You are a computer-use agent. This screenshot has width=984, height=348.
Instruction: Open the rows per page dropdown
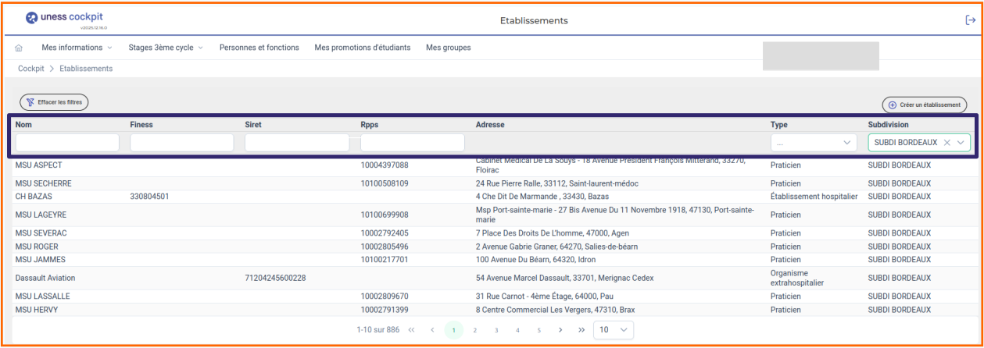pos(613,330)
